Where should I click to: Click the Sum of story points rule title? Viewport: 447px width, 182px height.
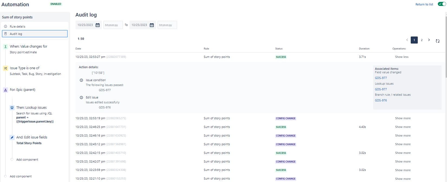pyautogui.click(x=17, y=17)
